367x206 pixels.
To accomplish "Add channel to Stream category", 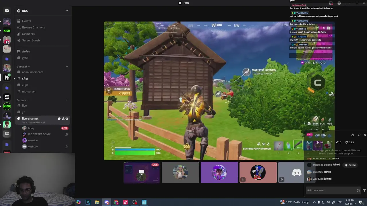I will click(x=67, y=100).
